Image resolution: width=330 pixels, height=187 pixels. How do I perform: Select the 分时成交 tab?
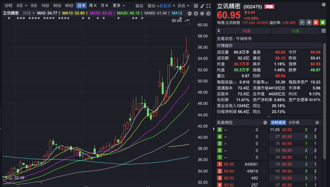(278, 123)
